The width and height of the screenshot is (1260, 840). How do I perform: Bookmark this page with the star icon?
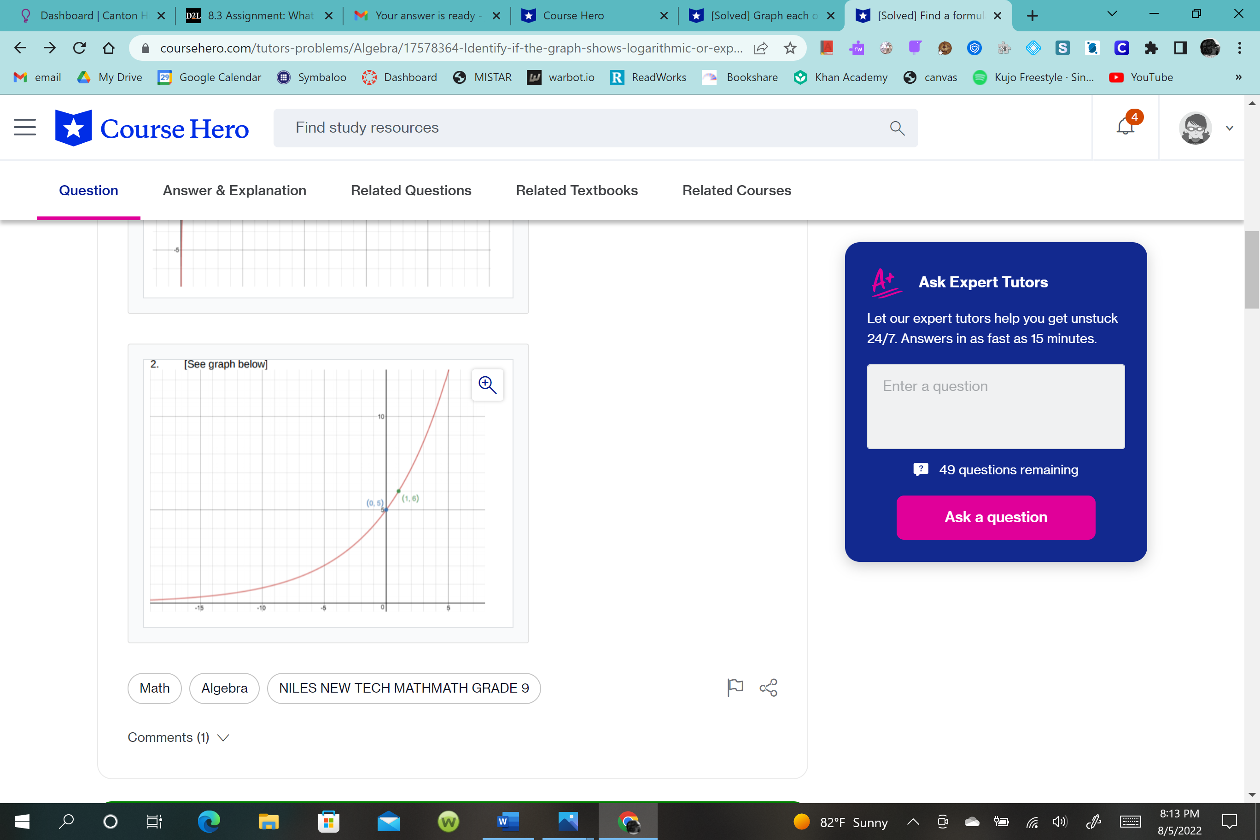(x=790, y=48)
